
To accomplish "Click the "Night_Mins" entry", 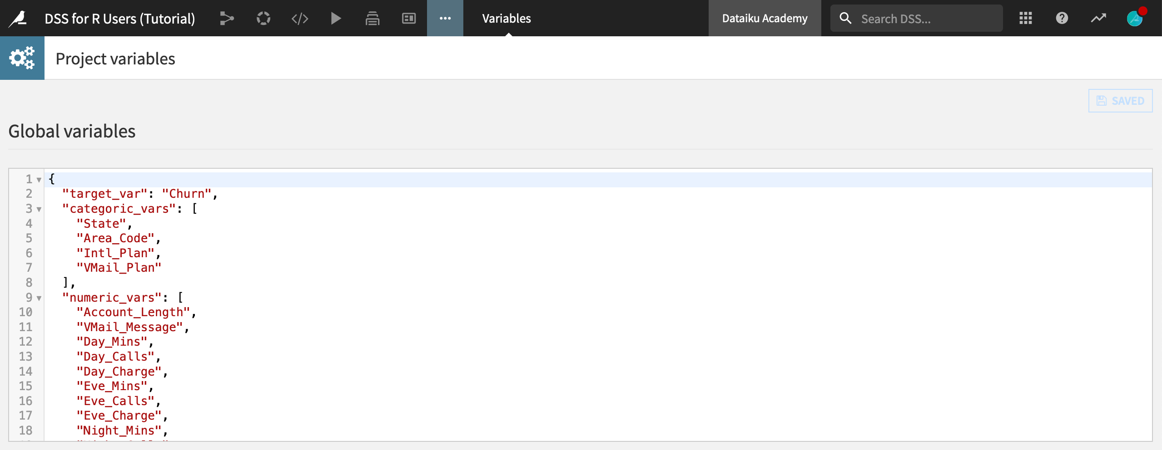I will 119,430.
